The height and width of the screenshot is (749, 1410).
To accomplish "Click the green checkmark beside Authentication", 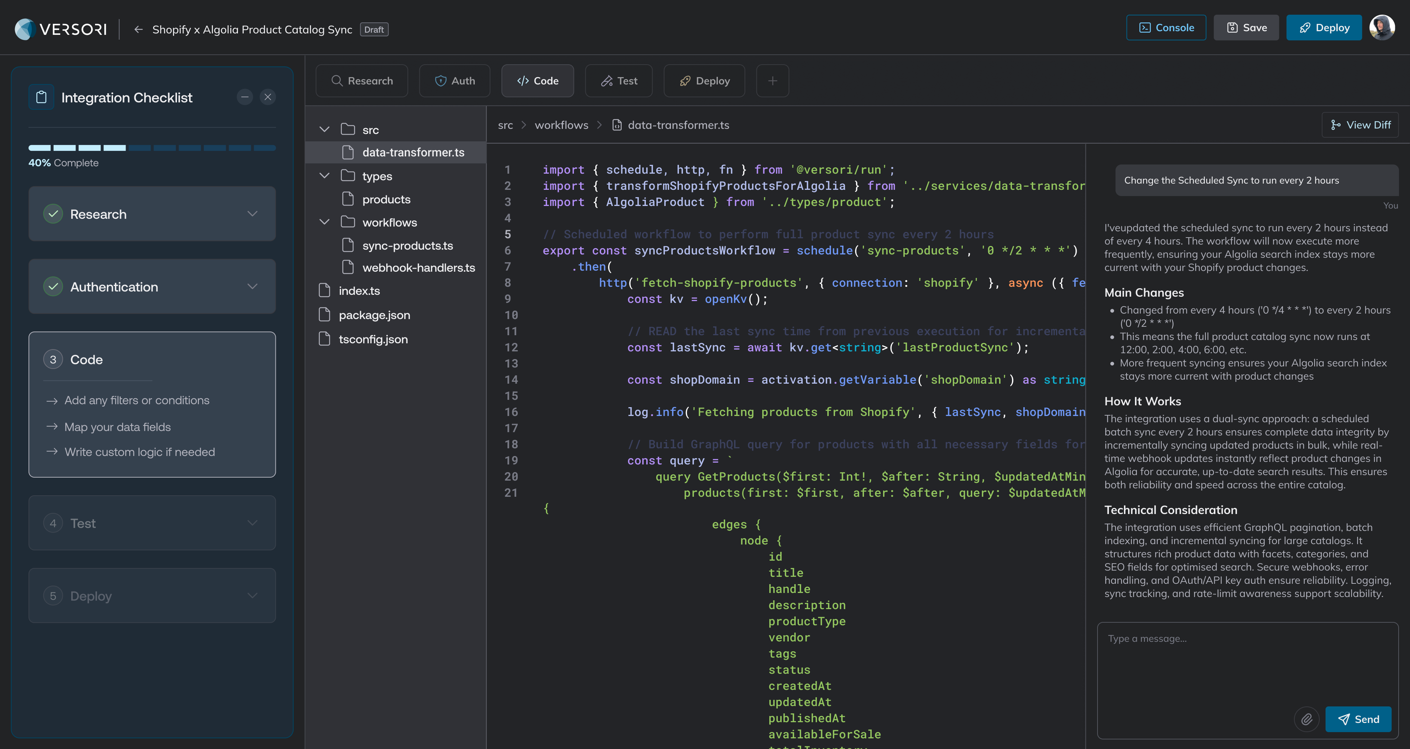I will point(53,286).
